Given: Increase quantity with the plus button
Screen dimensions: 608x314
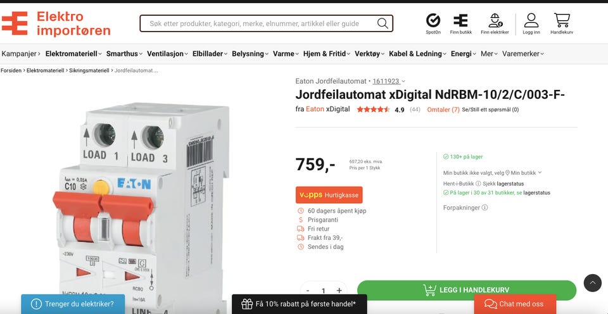Looking at the screenshot, I should pyautogui.click(x=339, y=291).
